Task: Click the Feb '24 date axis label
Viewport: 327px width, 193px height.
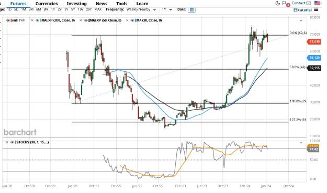Action: point(245,186)
